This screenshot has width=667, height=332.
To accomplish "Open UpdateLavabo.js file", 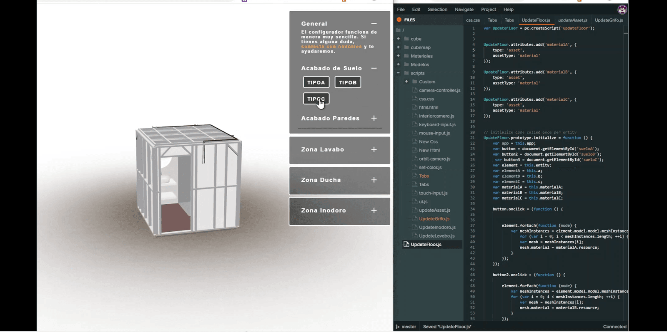I will coord(437,236).
